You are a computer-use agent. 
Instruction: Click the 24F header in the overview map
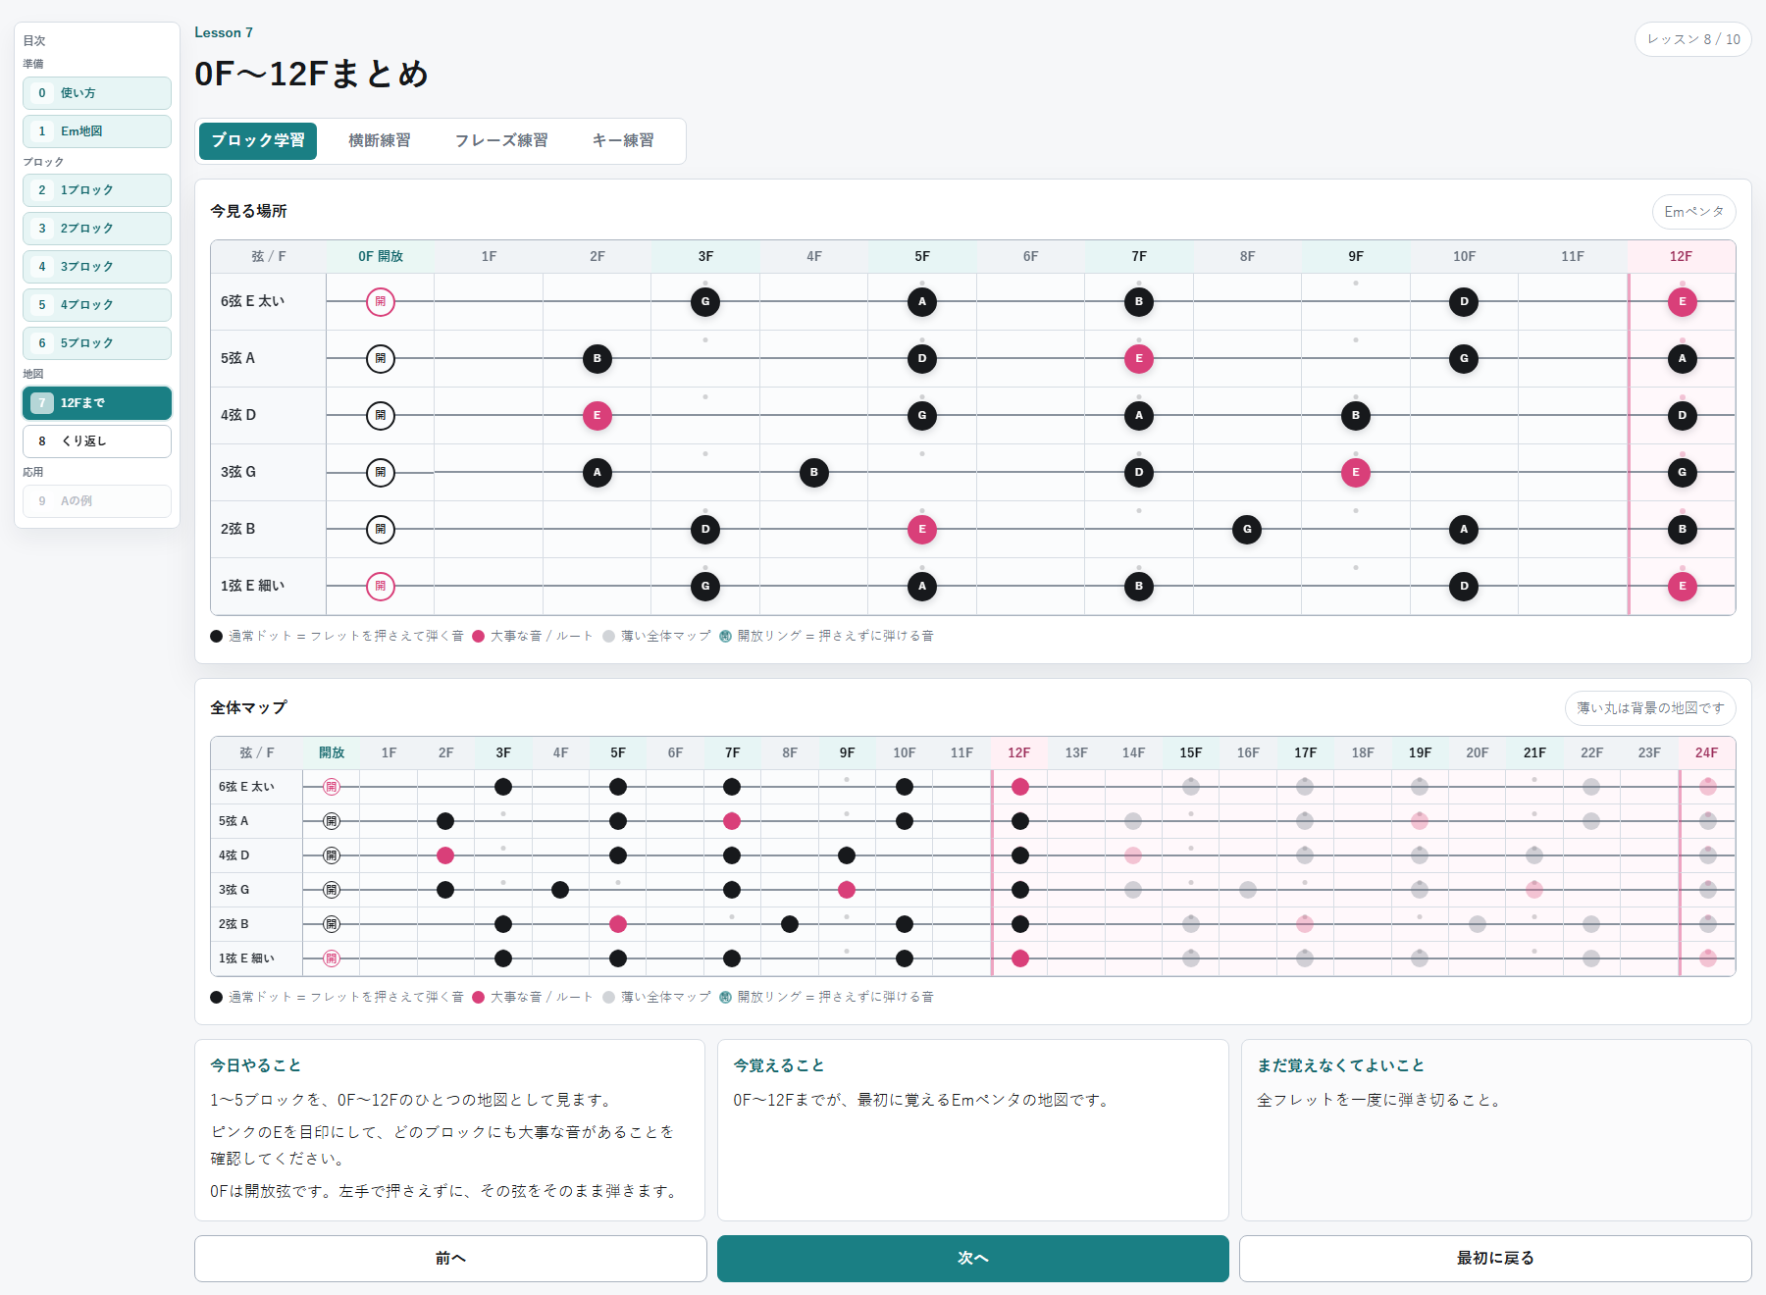[1707, 753]
